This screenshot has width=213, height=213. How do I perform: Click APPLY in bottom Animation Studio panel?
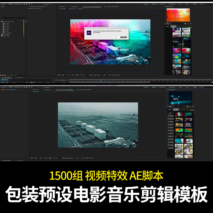[x=170, y=107]
